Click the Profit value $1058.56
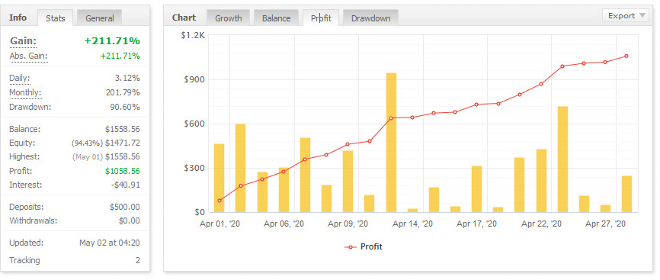The width and height of the screenshot is (660, 280). tap(123, 171)
